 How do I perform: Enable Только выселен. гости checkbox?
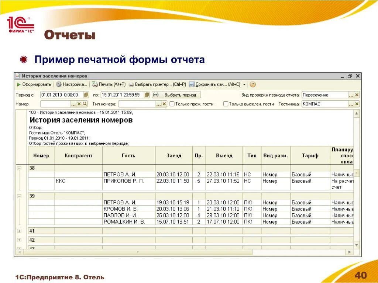point(226,104)
